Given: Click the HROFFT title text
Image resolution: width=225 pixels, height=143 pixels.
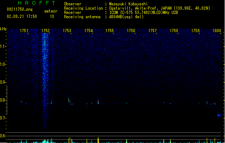Looking at the screenshot, I should coord(36,3).
